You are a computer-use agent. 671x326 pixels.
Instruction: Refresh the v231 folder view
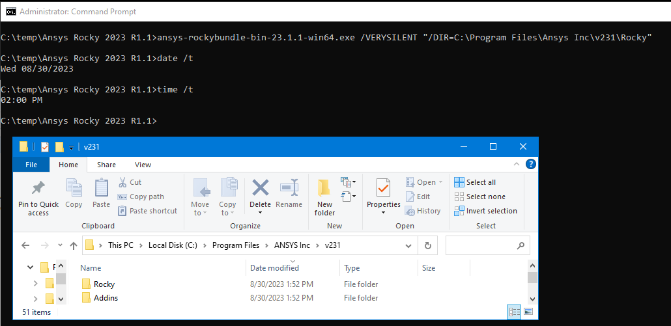427,245
